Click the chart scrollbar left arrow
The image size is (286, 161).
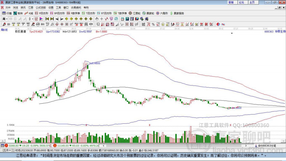104,146
